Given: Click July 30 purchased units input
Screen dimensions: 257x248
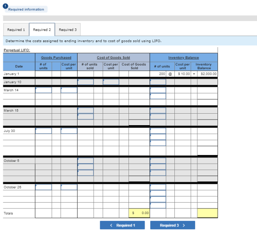Looking at the screenshot, I should point(44,131).
